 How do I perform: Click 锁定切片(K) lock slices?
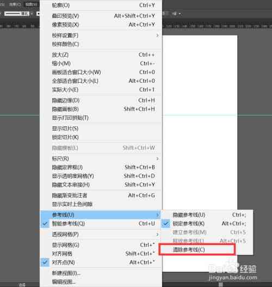tap(101, 137)
